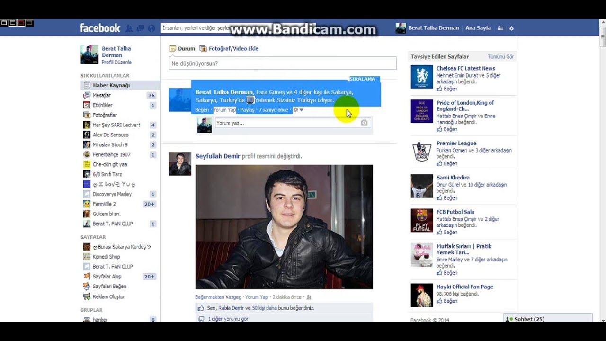Click the 50 kişi daha likes link
The width and height of the screenshot is (606, 341).
pos(265,308)
